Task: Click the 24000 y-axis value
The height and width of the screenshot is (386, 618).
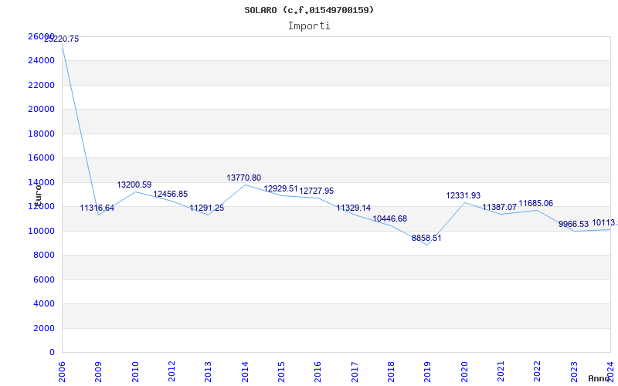Action: 41,61
